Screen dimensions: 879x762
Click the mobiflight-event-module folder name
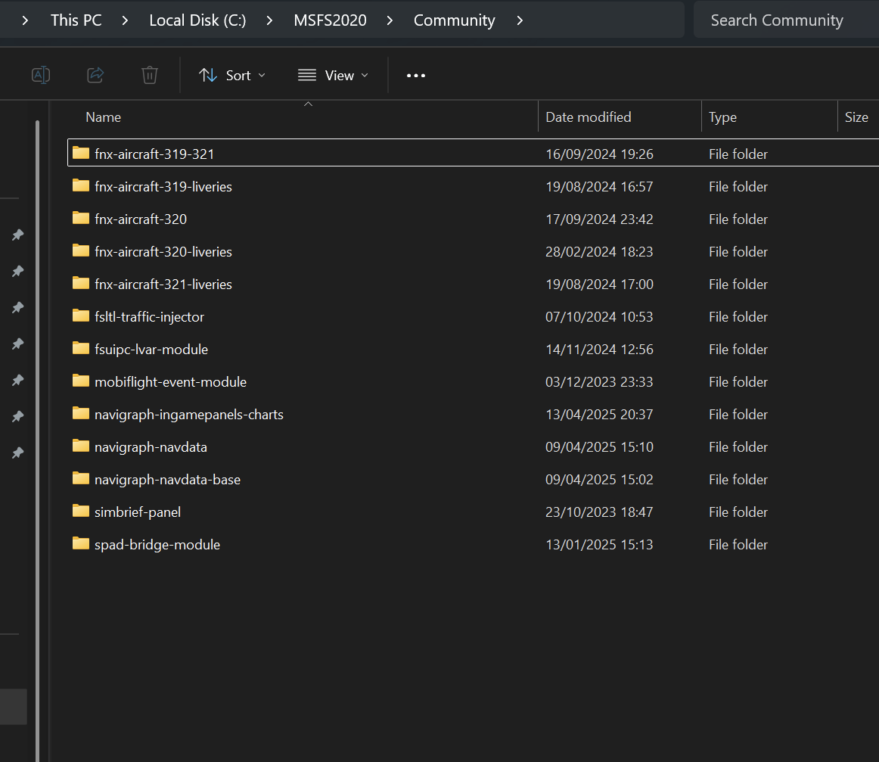pyautogui.click(x=170, y=382)
